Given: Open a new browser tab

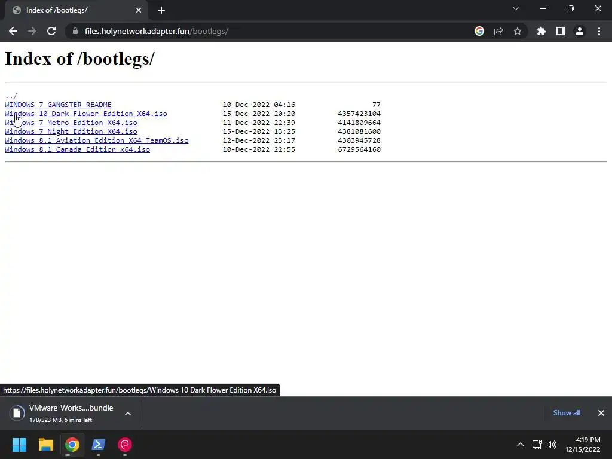Looking at the screenshot, I should coord(161,10).
